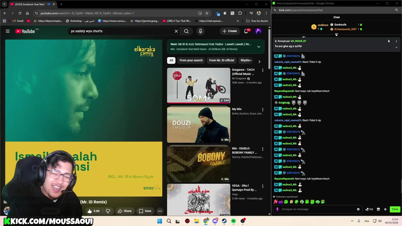The width and height of the screenshot is (402, 226).
Task: Expand the Next up playlist panel
Action: click(258, 46)
